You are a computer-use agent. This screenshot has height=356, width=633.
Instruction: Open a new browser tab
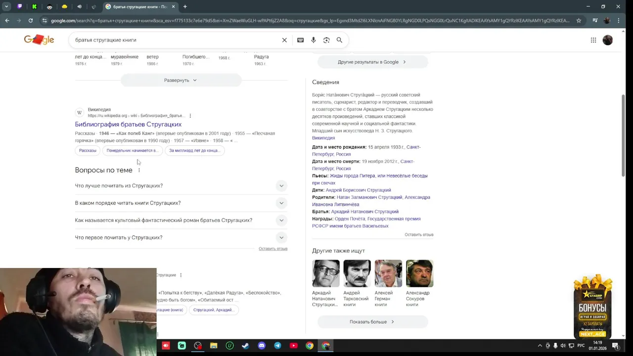pyautogui.click(x=185, y=6)
